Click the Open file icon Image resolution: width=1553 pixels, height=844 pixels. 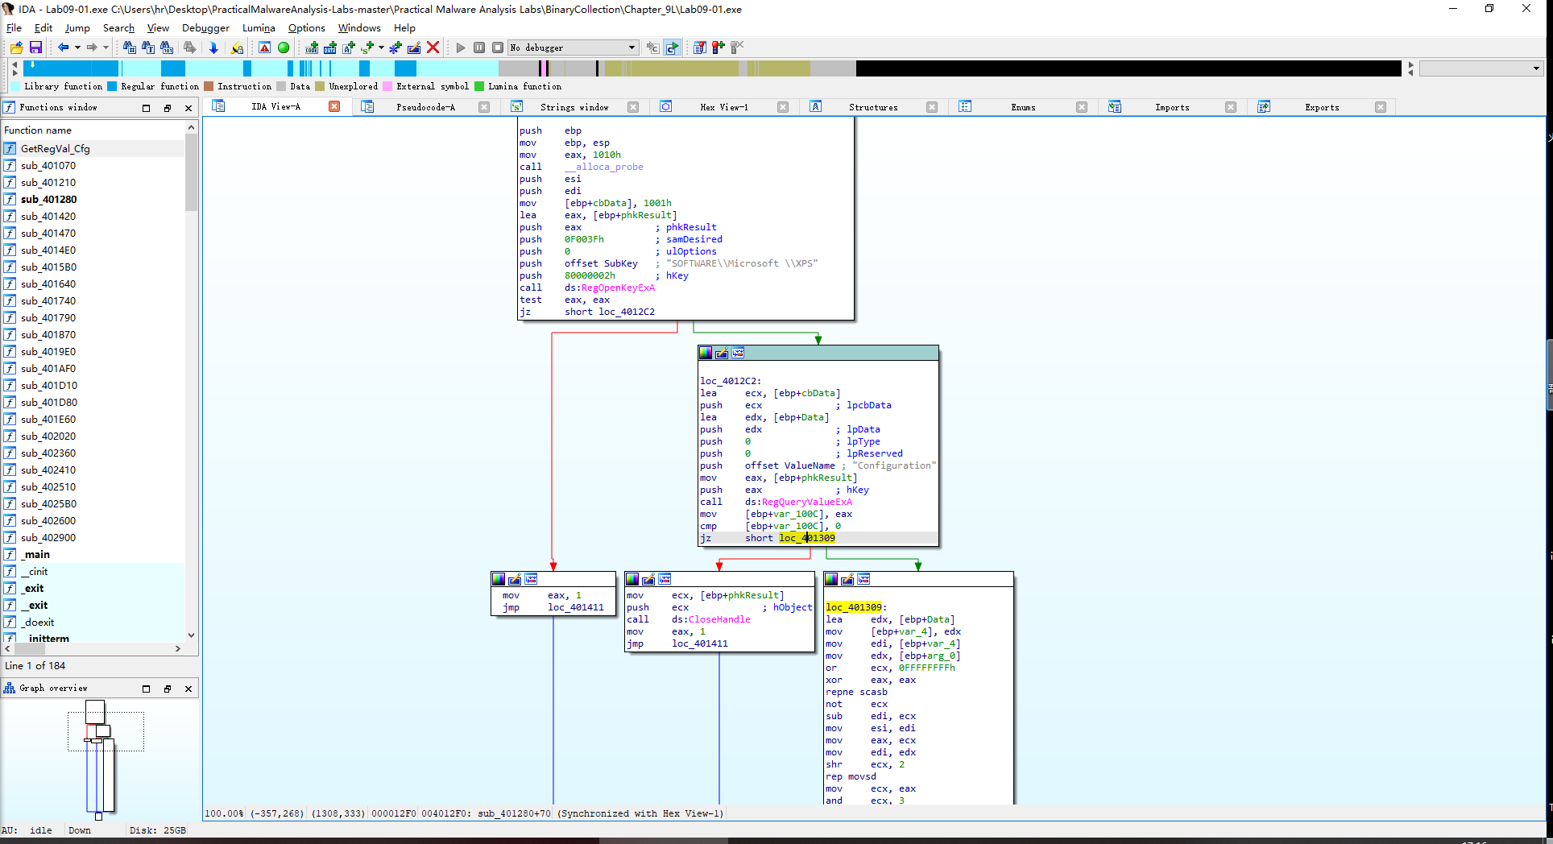pyautogui.click(x=16, y=48)
